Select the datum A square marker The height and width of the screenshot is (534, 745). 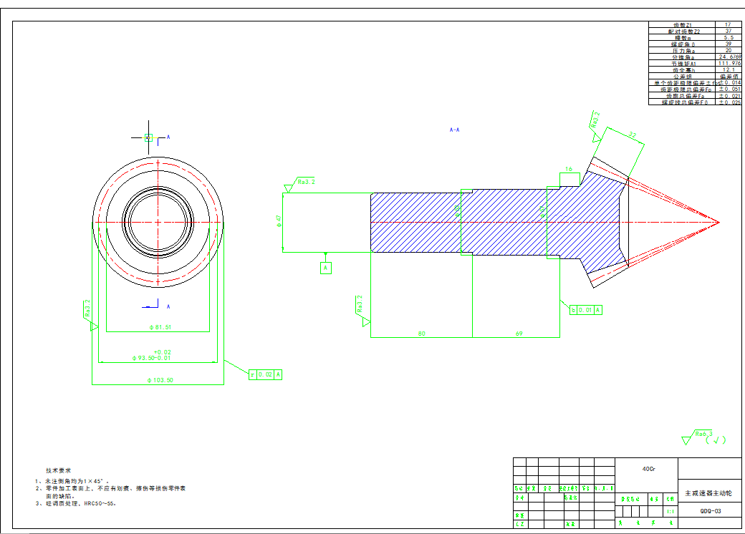point(326,268)
